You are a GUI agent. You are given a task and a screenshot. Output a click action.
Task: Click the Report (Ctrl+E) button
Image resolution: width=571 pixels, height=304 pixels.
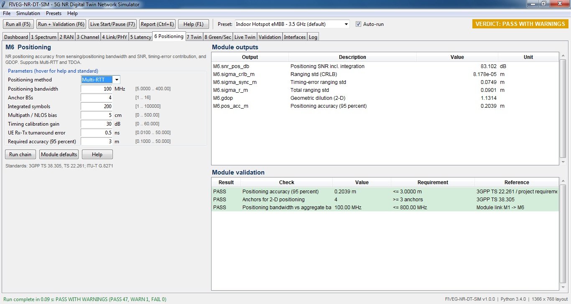tap(157, 24)
